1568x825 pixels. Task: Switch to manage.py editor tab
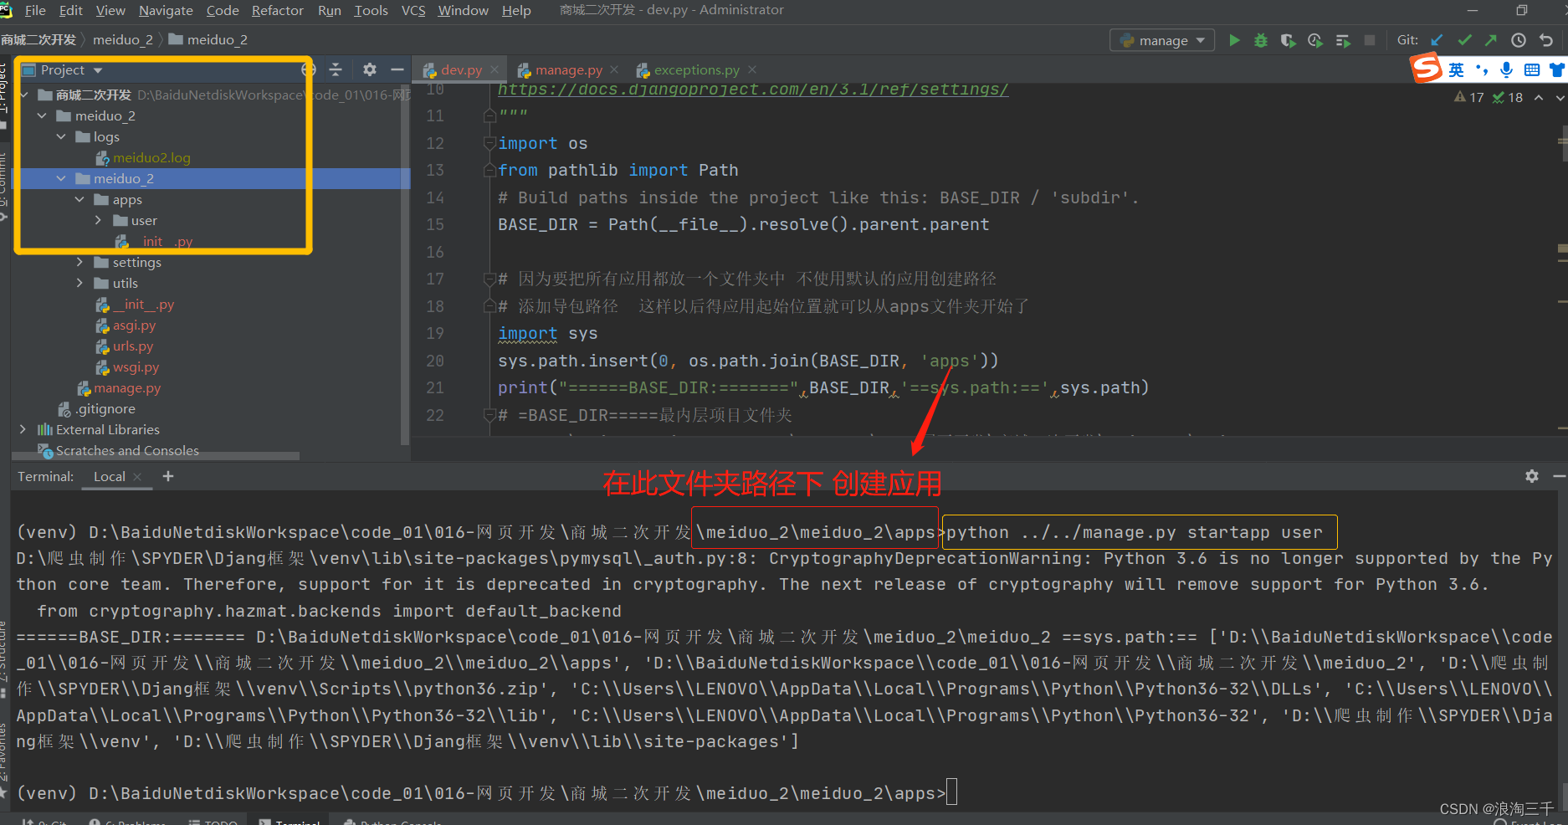pos(568,69)
